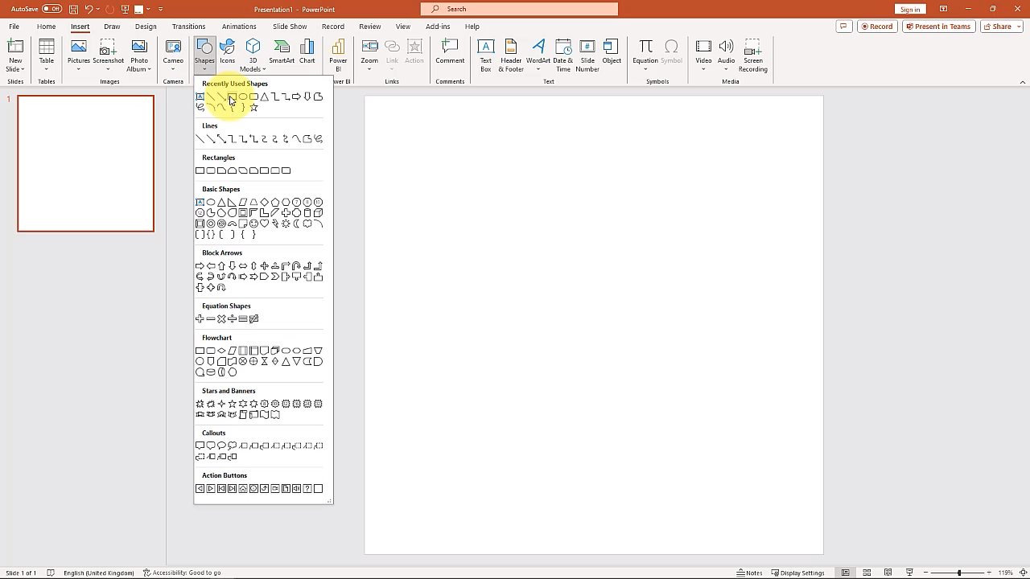Click Present in Teams

938,27
